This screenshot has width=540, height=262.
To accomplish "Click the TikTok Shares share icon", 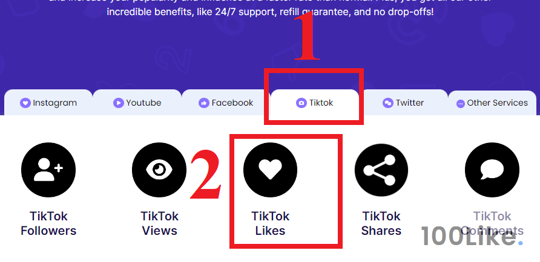I will click(381, 170).
